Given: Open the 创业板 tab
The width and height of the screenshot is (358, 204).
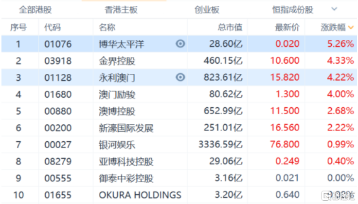Looking at the screenshot, I should (x=207, y=10).
